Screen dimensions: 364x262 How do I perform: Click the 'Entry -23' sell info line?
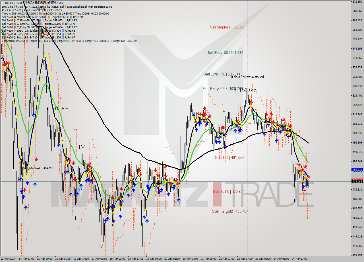38,30
